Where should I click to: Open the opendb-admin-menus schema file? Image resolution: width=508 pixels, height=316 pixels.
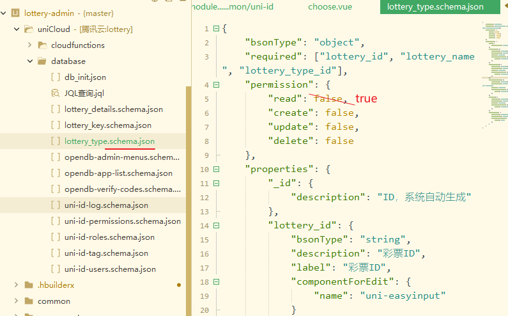point(122,157)
